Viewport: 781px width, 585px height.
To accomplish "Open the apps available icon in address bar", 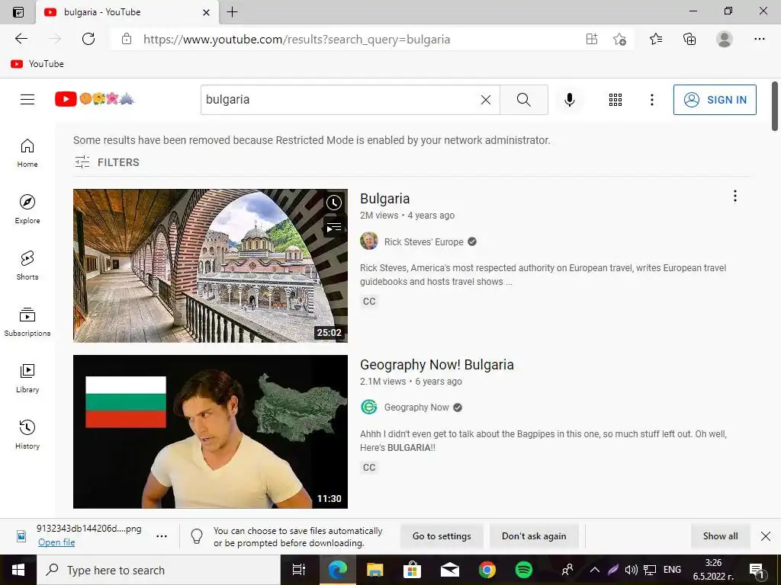I will pos(592,39).
